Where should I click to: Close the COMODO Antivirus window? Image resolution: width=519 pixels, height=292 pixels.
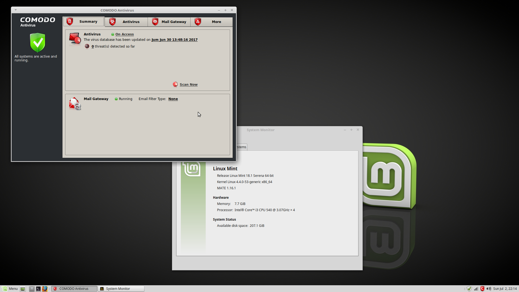[x=232, y=10]
